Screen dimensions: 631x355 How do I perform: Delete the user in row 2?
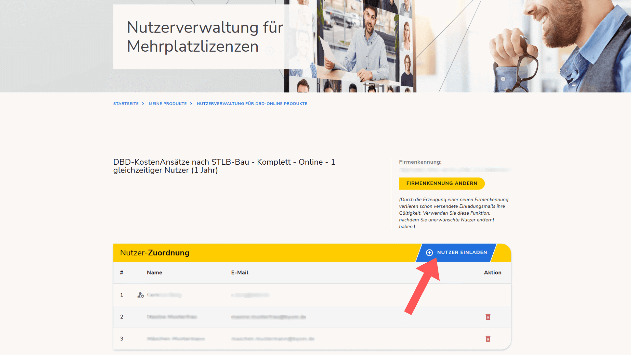488,317
